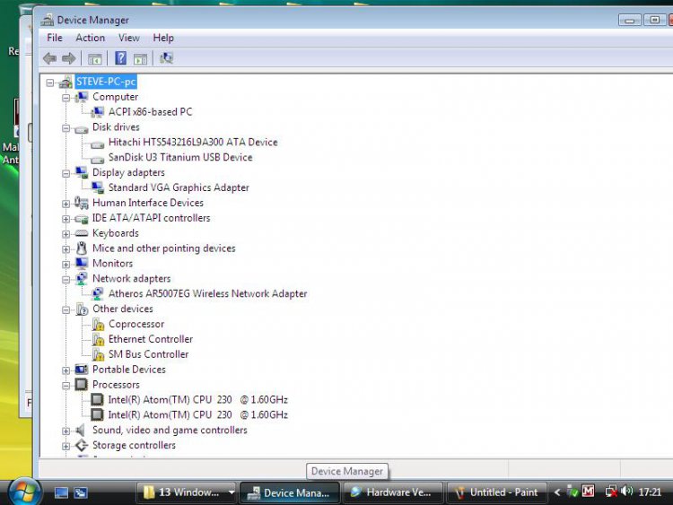Click the network disconnected tray icon
Screen dimensions: 673x505
point(611,491)
